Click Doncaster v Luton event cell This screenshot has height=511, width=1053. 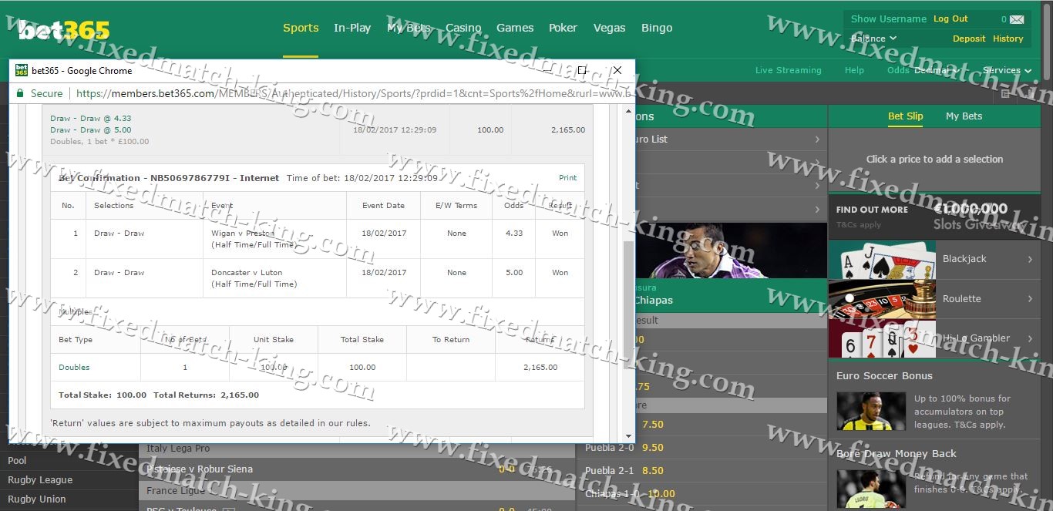274,278
